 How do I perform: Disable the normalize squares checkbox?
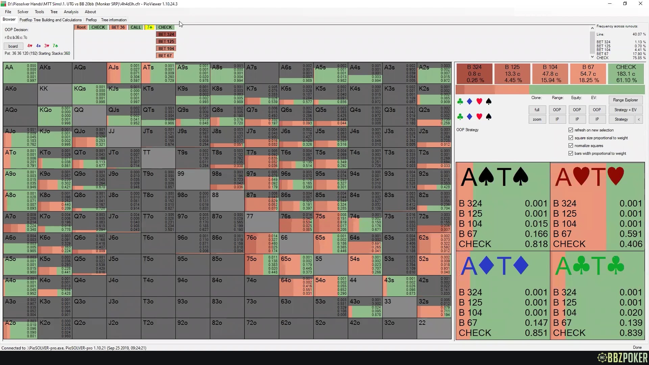pyautogui.click(x=571, y=146)
